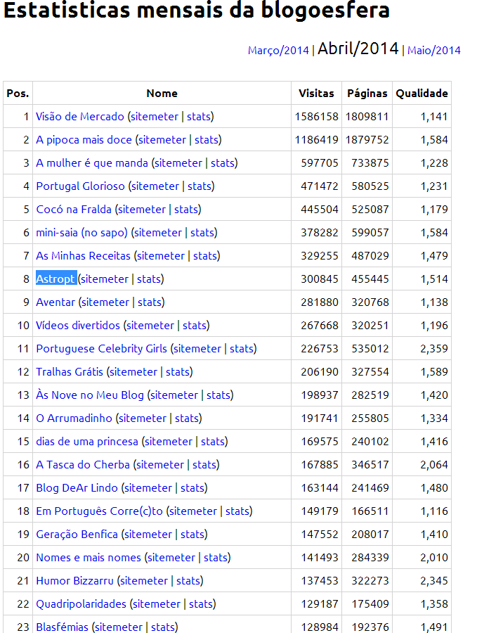The height and width of the screenshot is (633, 477).
Task: Open stats for mini-saia (no sapo)
Action: 204,232
